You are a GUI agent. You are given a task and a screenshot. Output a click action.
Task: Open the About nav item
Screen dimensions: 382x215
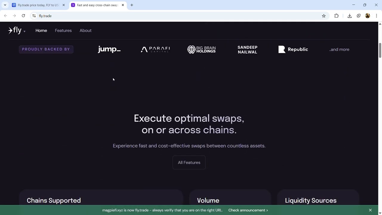click(86, 30)
